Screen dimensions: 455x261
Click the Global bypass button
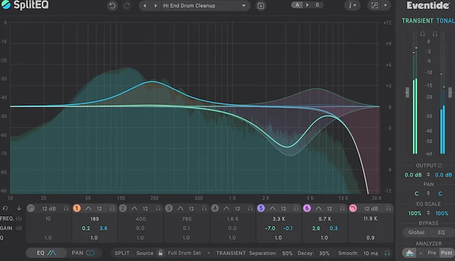pos(417,232)
